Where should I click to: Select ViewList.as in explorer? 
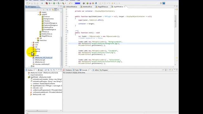(x=43, y=40)
